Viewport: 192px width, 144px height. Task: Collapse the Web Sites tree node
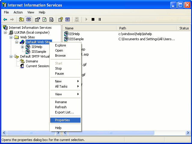[11, 37]
